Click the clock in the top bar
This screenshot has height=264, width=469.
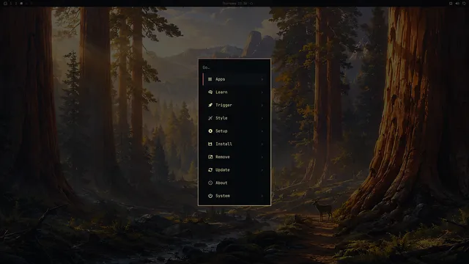coord(234,3)
